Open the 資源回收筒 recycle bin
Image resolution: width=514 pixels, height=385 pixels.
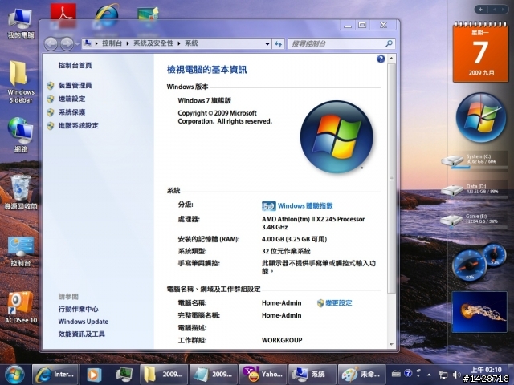pos(20,192)
